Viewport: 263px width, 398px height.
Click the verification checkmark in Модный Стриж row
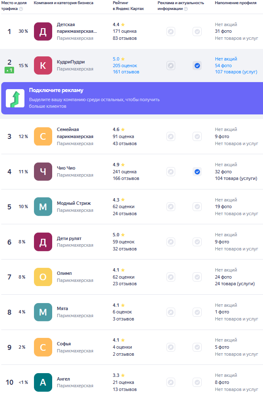coord(197,206)
